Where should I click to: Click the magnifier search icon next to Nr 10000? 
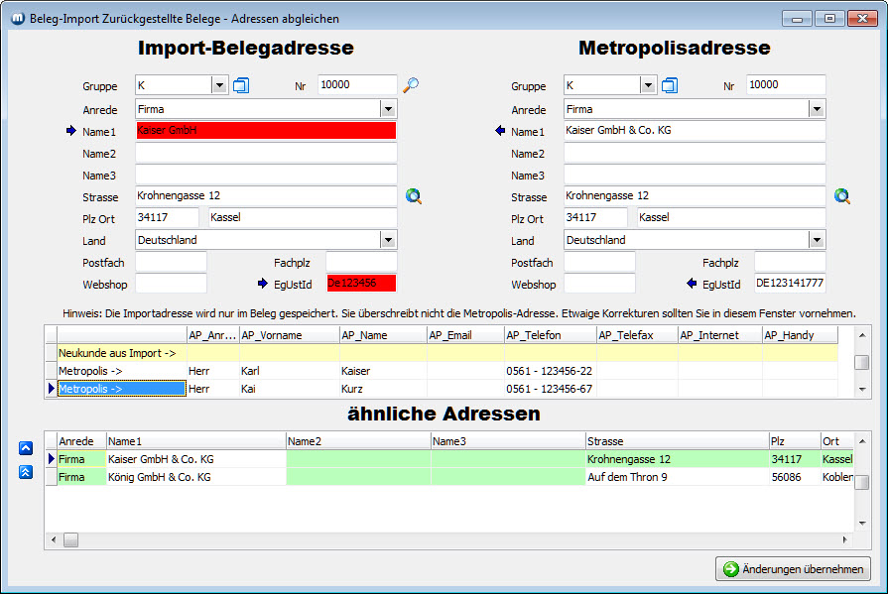411,86
